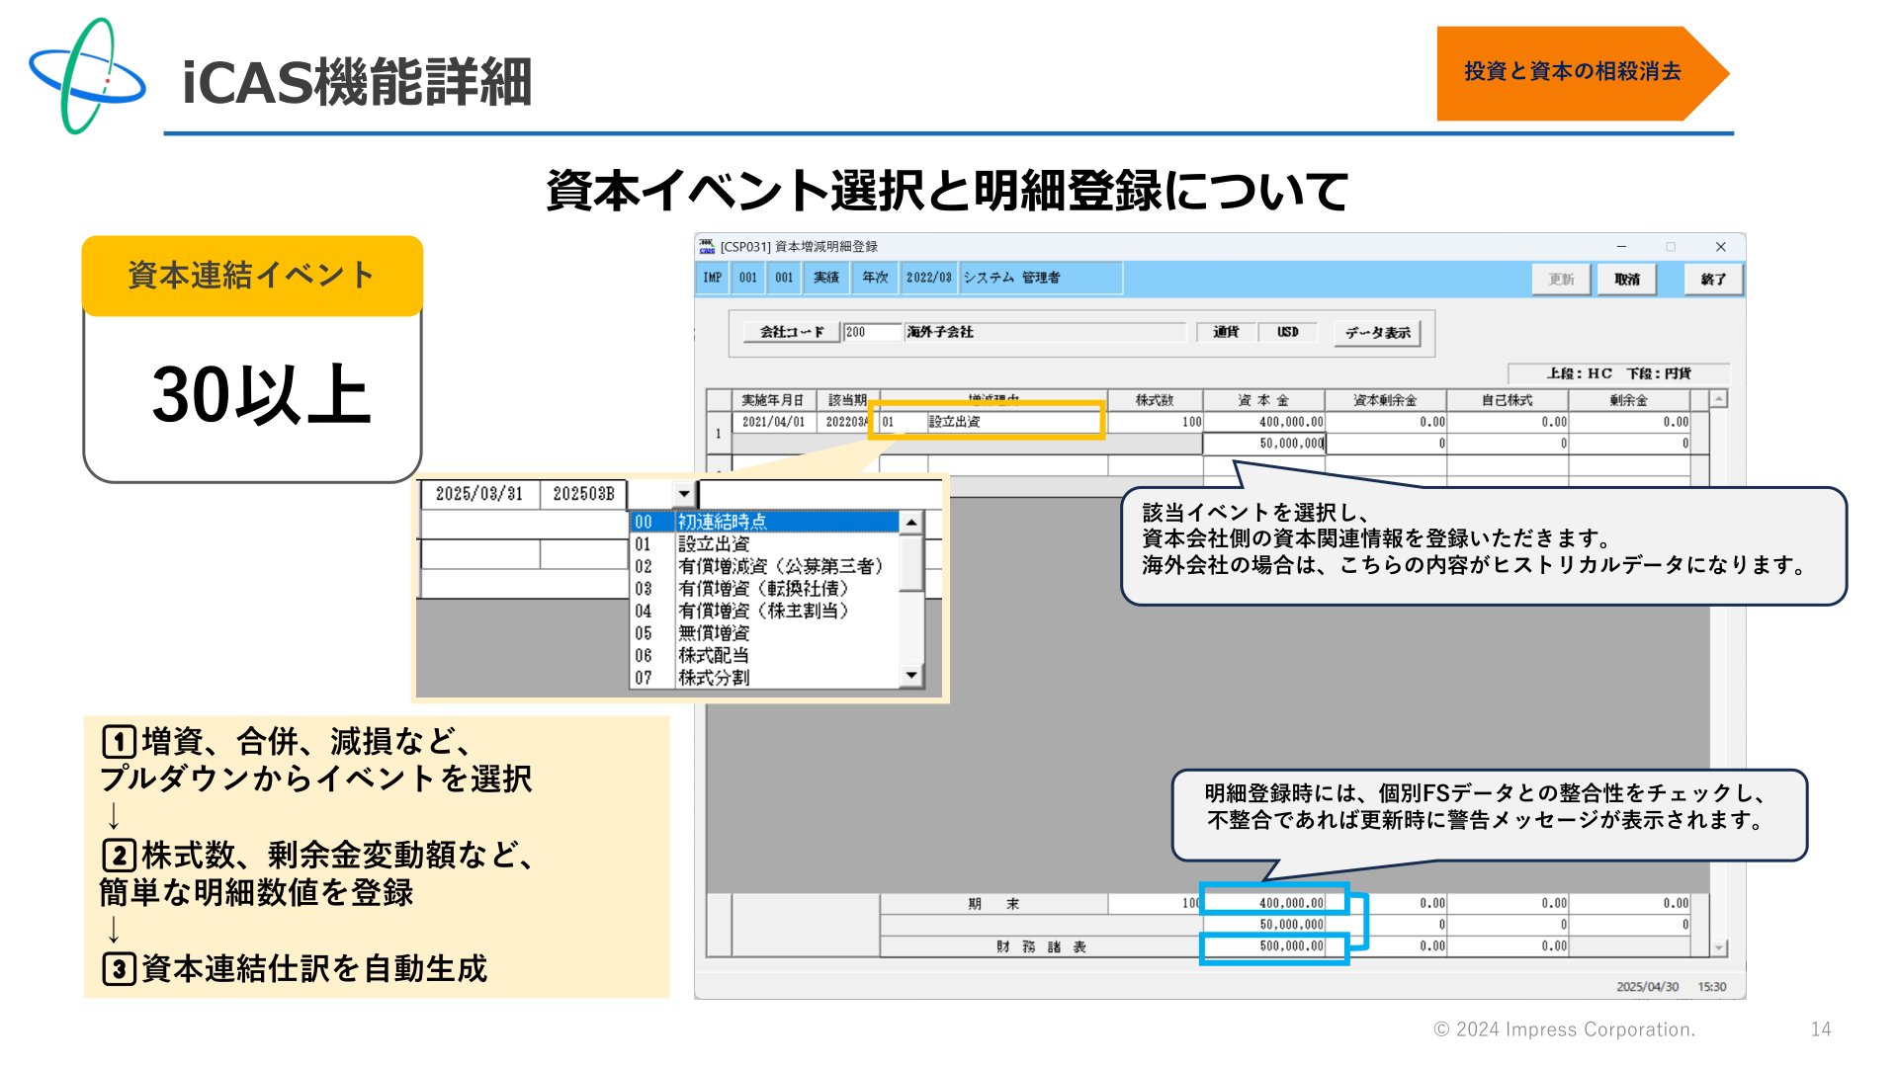The width and height of the screenshot is (1898, 1067).
Task: Click the 資本連結イベント yellow label
Action: [252, 275]
